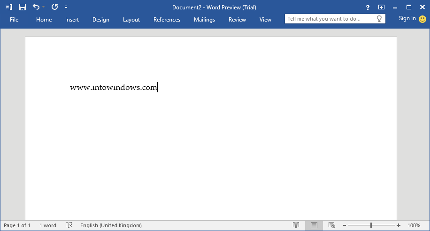Change language English (United Kingdom)

(x=111, y=225)
